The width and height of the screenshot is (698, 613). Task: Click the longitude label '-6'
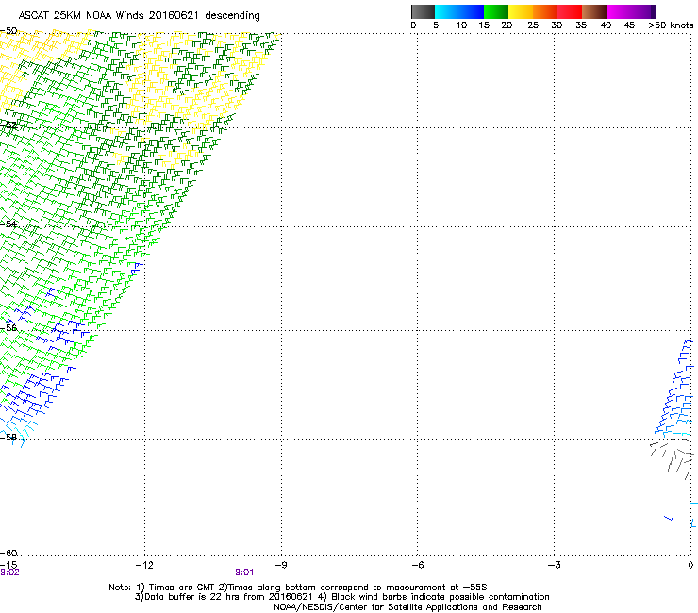[417, 565]
